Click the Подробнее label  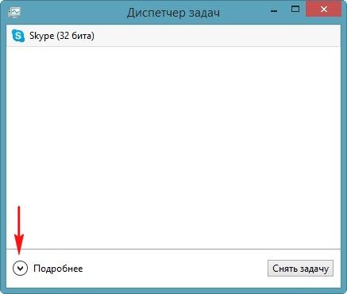(x=58, y=269)
